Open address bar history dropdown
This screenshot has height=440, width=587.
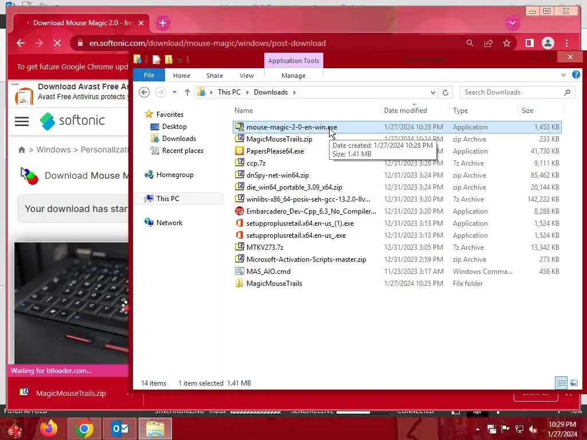pos(433,92)
